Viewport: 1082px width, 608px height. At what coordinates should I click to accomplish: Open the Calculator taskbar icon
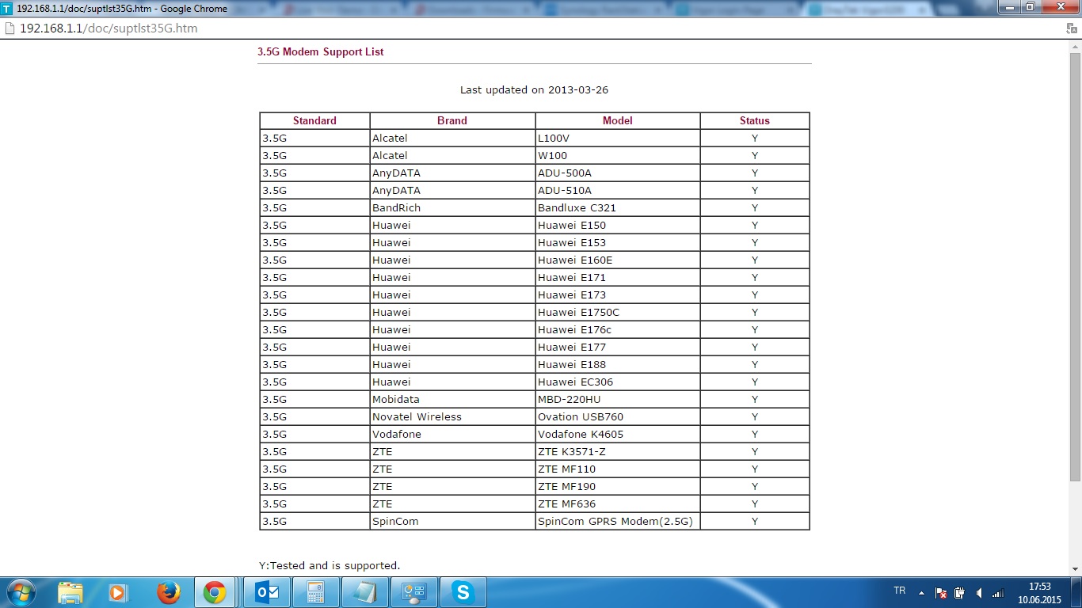(x=316, y=592)
